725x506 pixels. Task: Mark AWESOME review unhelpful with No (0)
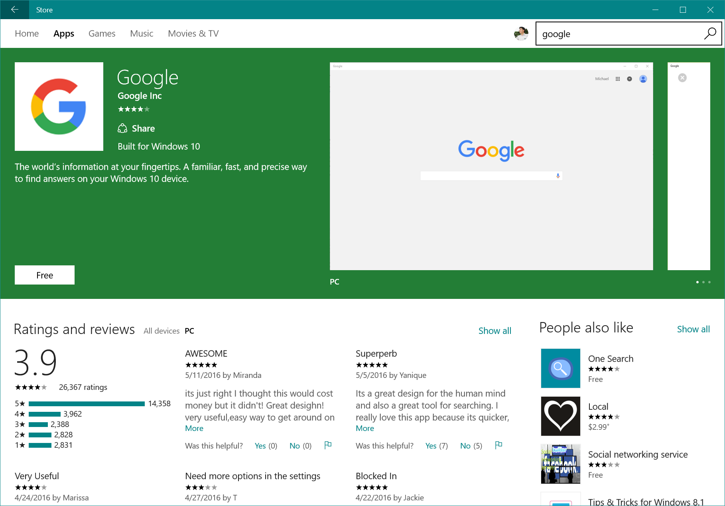300,446
